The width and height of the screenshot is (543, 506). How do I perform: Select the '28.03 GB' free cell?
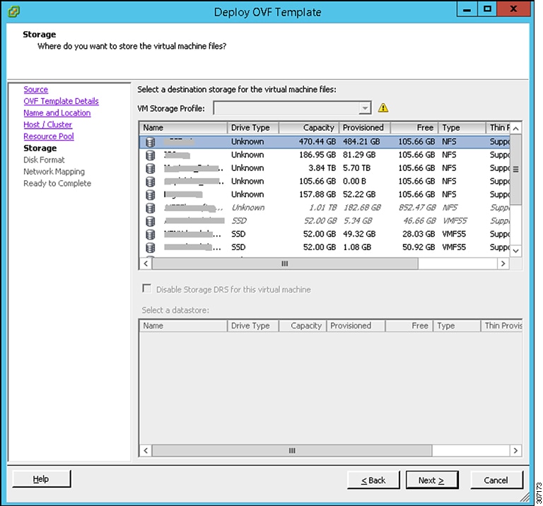click(419, 234)
